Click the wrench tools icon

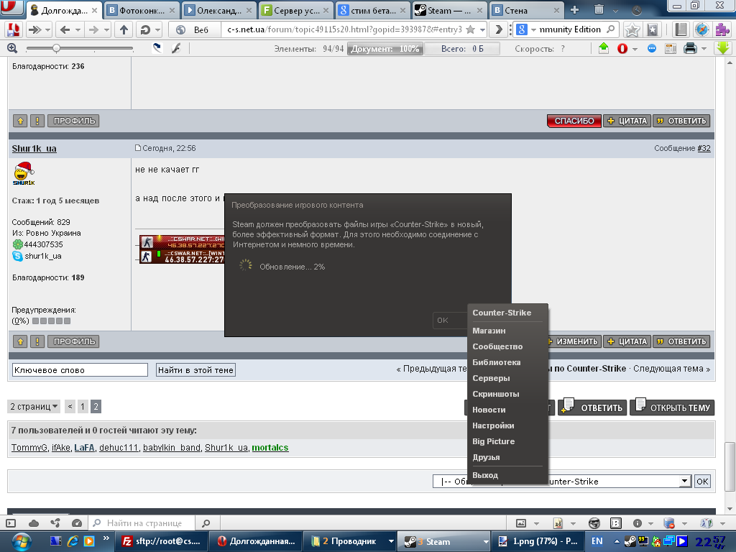(176, 48)
